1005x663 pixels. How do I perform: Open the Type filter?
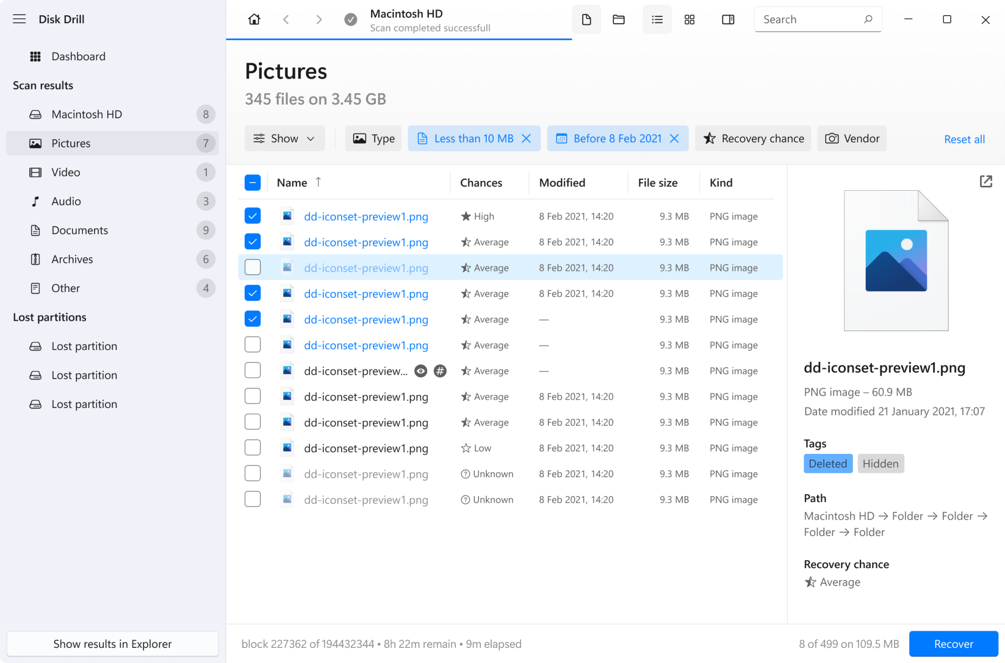pos(373,138)
